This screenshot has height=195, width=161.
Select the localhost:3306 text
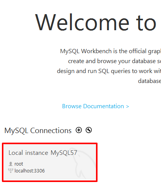click(x=29, y=171)
